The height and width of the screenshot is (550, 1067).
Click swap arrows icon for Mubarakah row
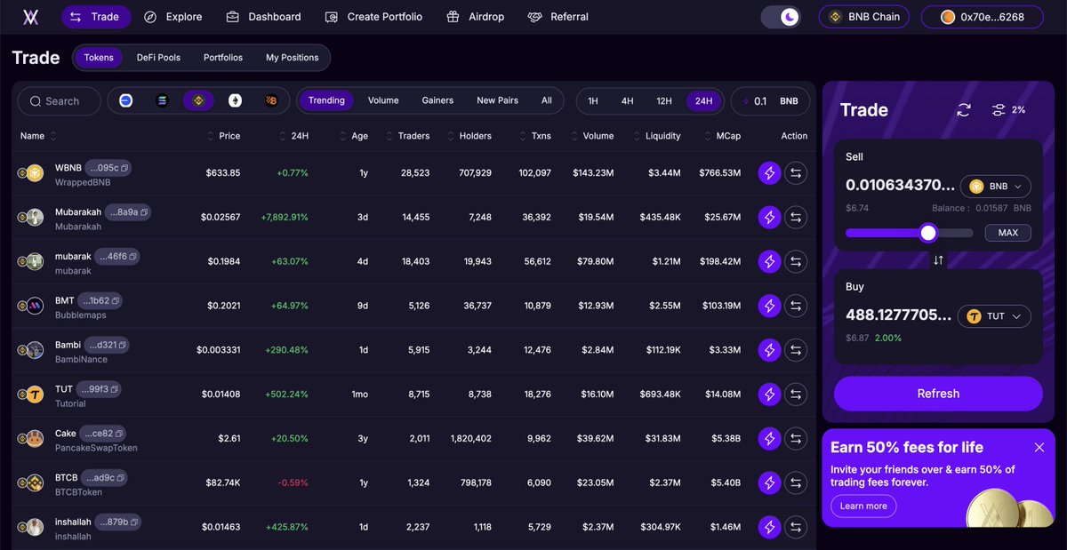tap(796, 217)
